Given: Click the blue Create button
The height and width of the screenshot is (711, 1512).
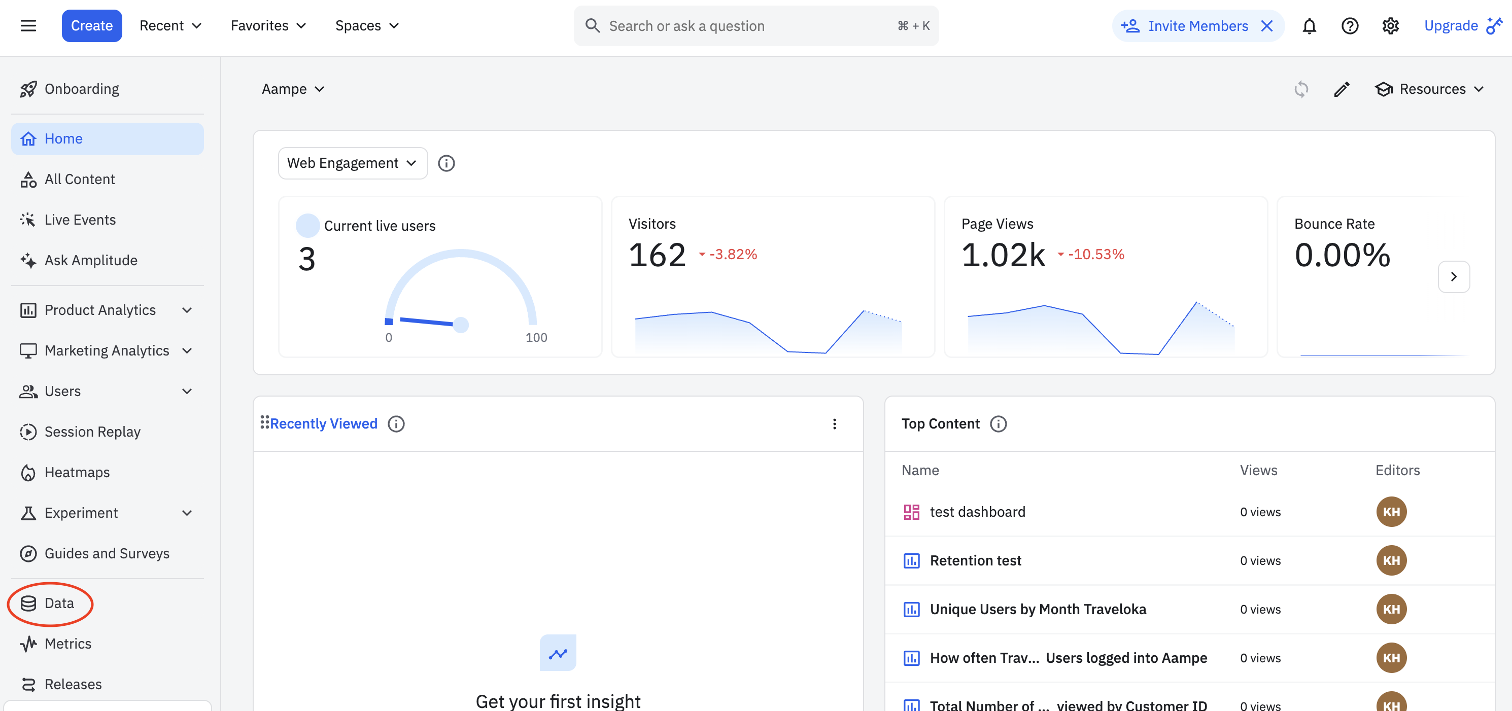Looking at the screenshot, I should (91, 26).
